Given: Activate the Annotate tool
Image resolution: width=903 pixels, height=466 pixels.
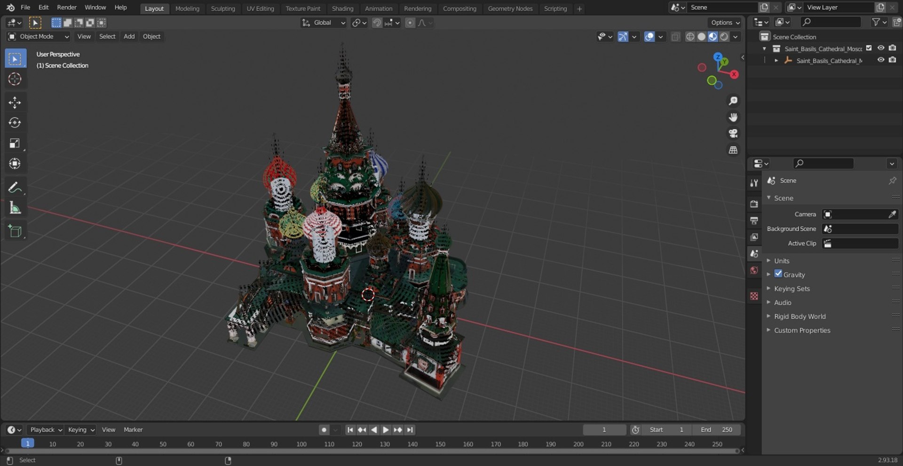Looking at the screenshot, I should [x=15, y=187].
